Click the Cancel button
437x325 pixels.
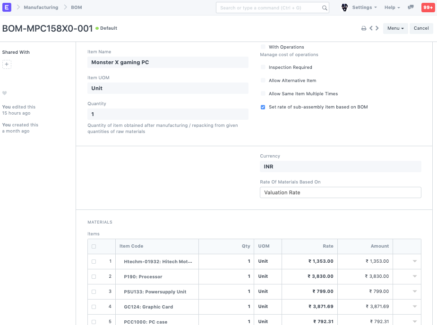[421, 28]
